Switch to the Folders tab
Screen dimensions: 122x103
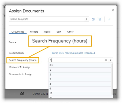coord(34,32)
